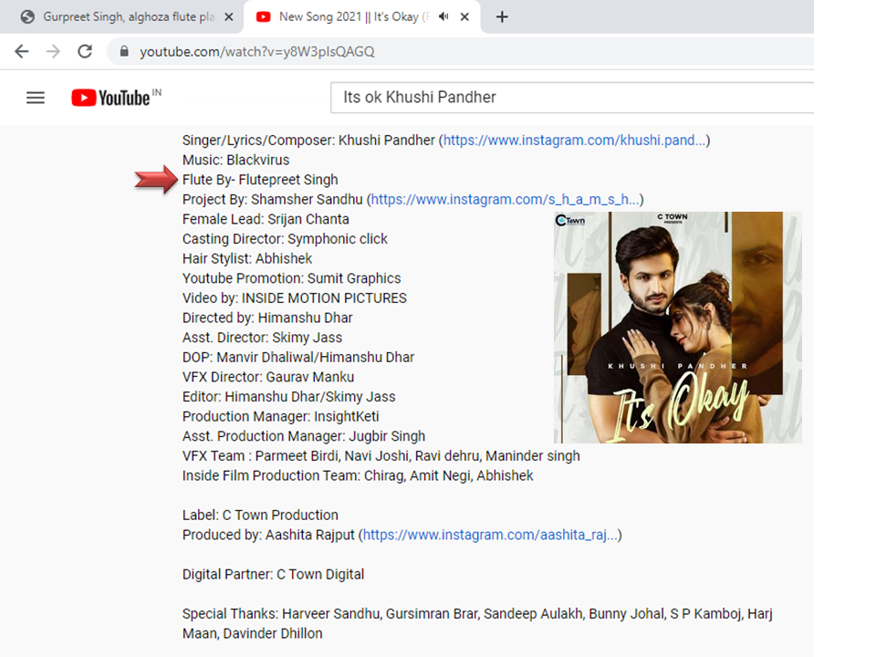Click the browser forward arrow

click(x=53, y=52)
